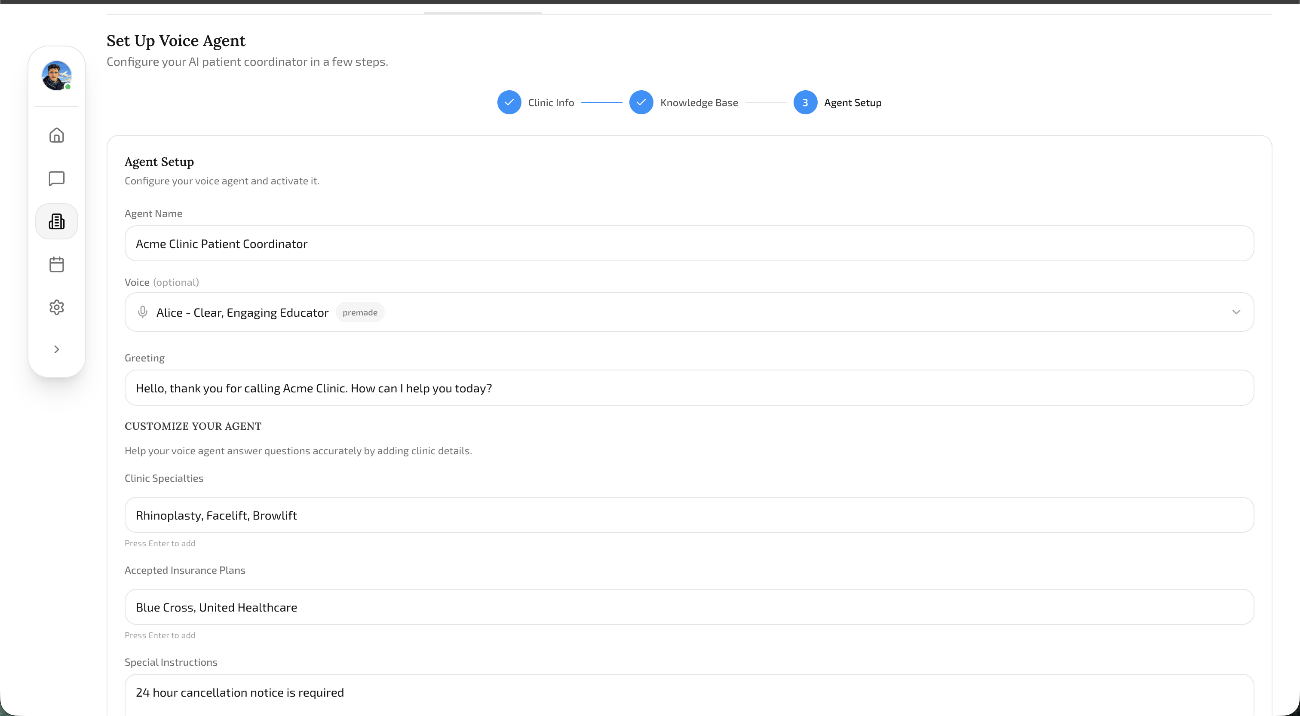Screen dimensions: 1300x716
Task: Open the chat messages sidebar icon
Action: (x=56, y=178)
